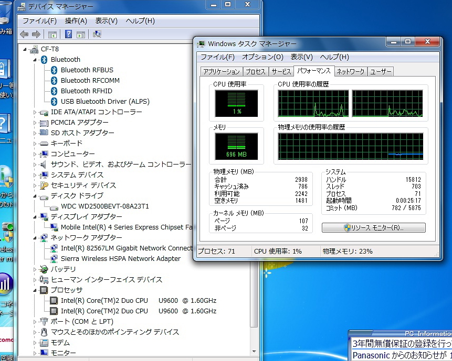Click the keyboard (キーボード) category icon
This screenshot has width=452, height=361.
coord(44,143)
